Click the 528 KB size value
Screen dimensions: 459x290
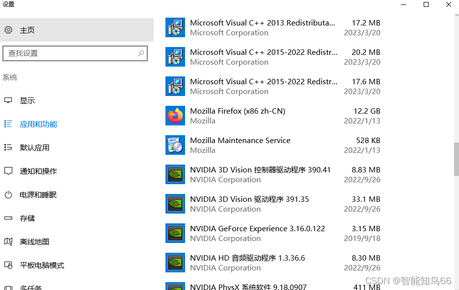pos(368,141)
